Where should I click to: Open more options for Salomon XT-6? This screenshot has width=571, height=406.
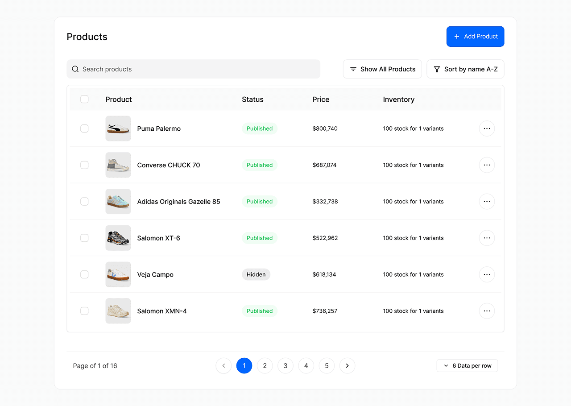[487, 238]
